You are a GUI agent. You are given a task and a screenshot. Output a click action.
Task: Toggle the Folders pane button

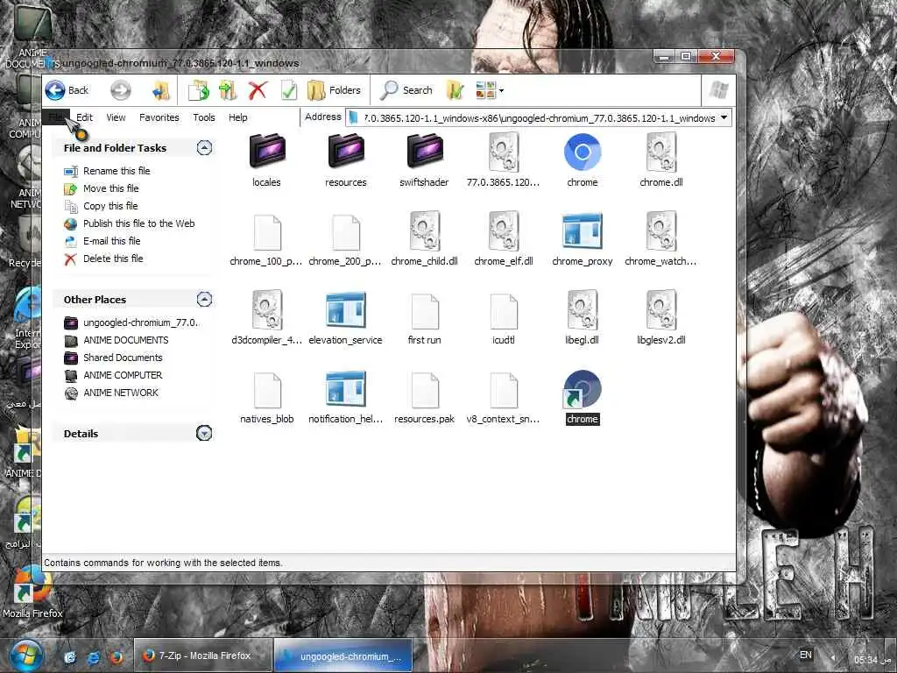click(x=334, y=90)
